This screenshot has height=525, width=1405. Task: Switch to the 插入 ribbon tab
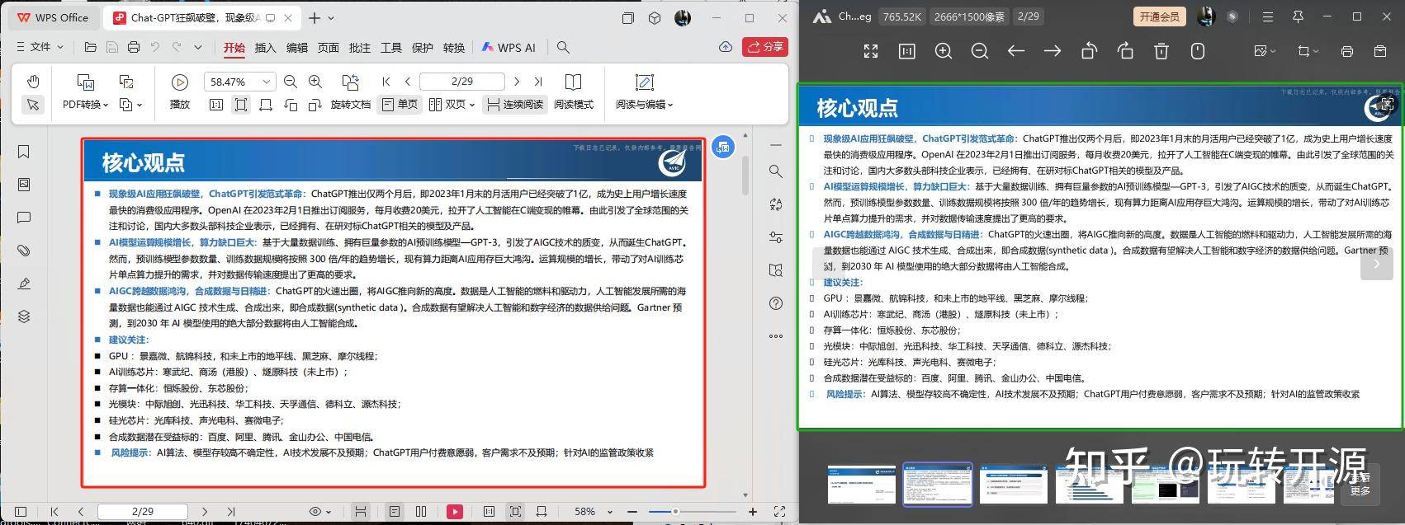coord(266,48)
